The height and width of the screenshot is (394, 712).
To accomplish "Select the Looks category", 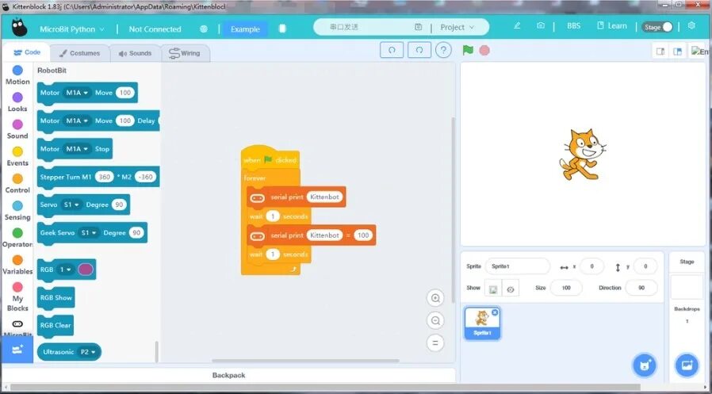I will click(x=17, y=102).
